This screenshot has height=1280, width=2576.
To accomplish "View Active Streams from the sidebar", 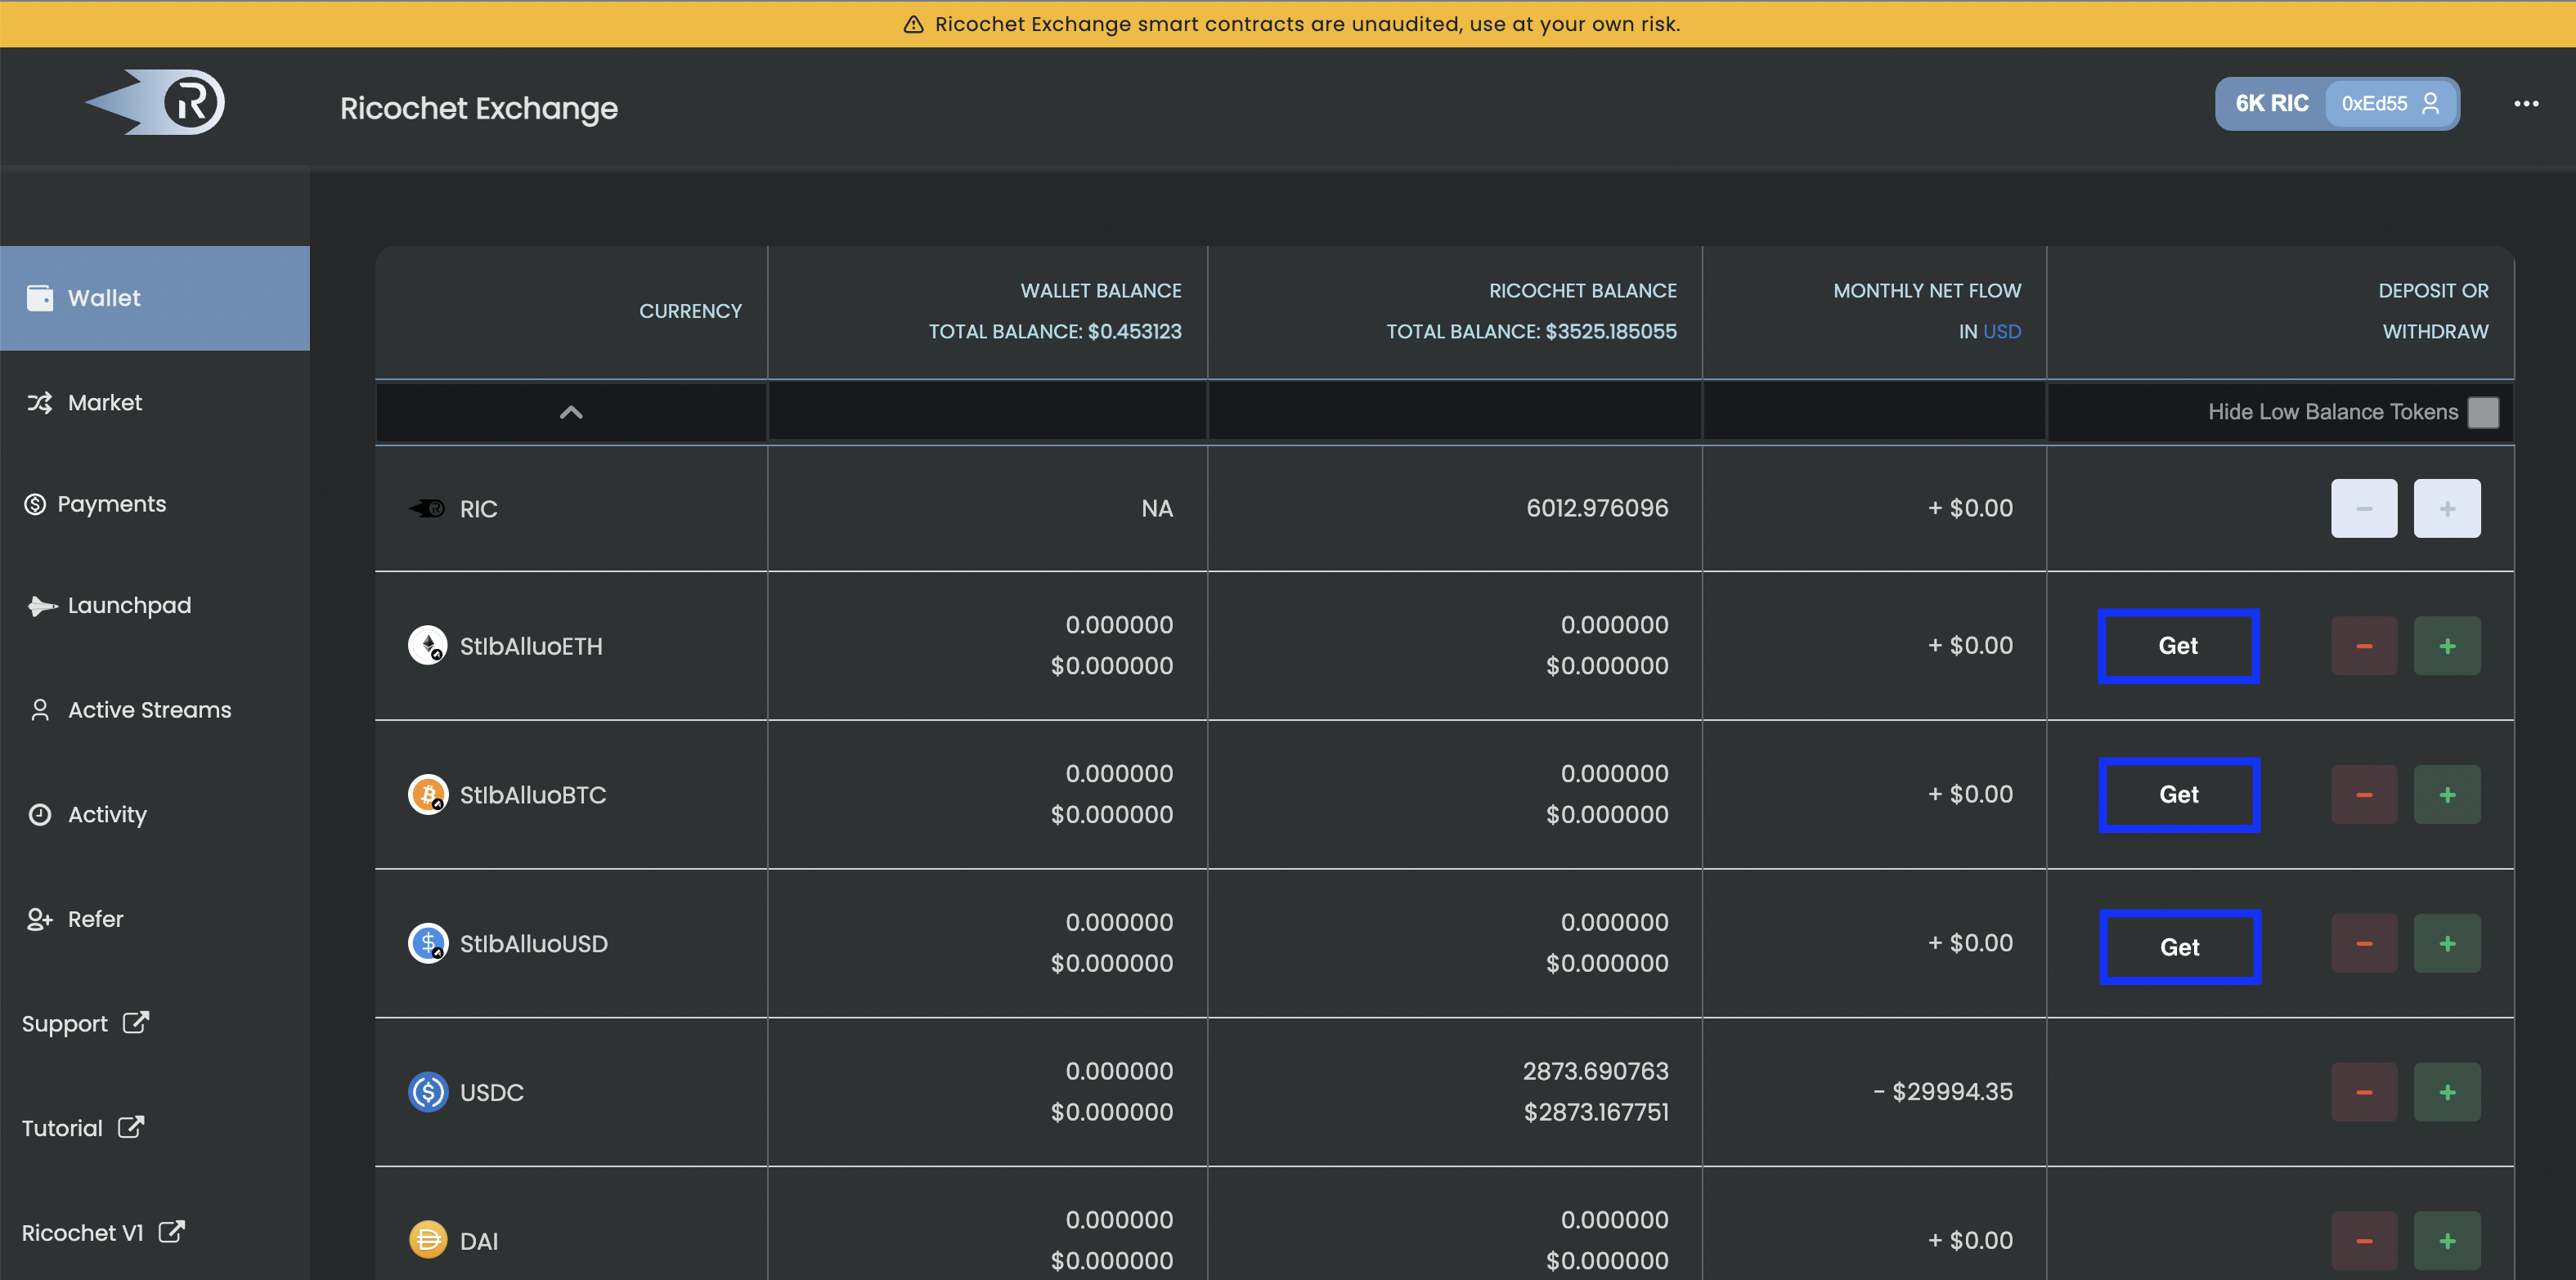I will [x=149, y=709].
